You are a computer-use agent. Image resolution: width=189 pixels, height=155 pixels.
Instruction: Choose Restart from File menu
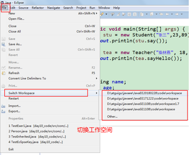53,99
